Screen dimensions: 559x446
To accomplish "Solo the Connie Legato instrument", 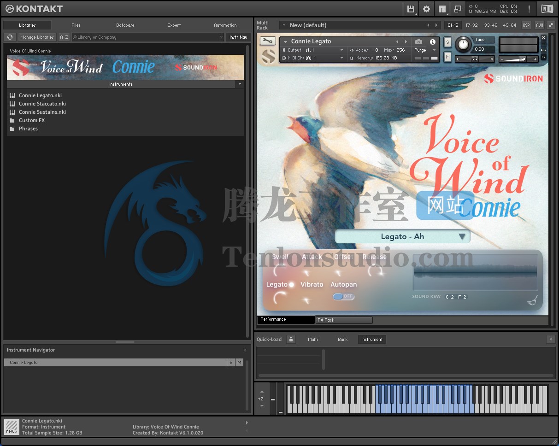I will [x=447, y=42].
